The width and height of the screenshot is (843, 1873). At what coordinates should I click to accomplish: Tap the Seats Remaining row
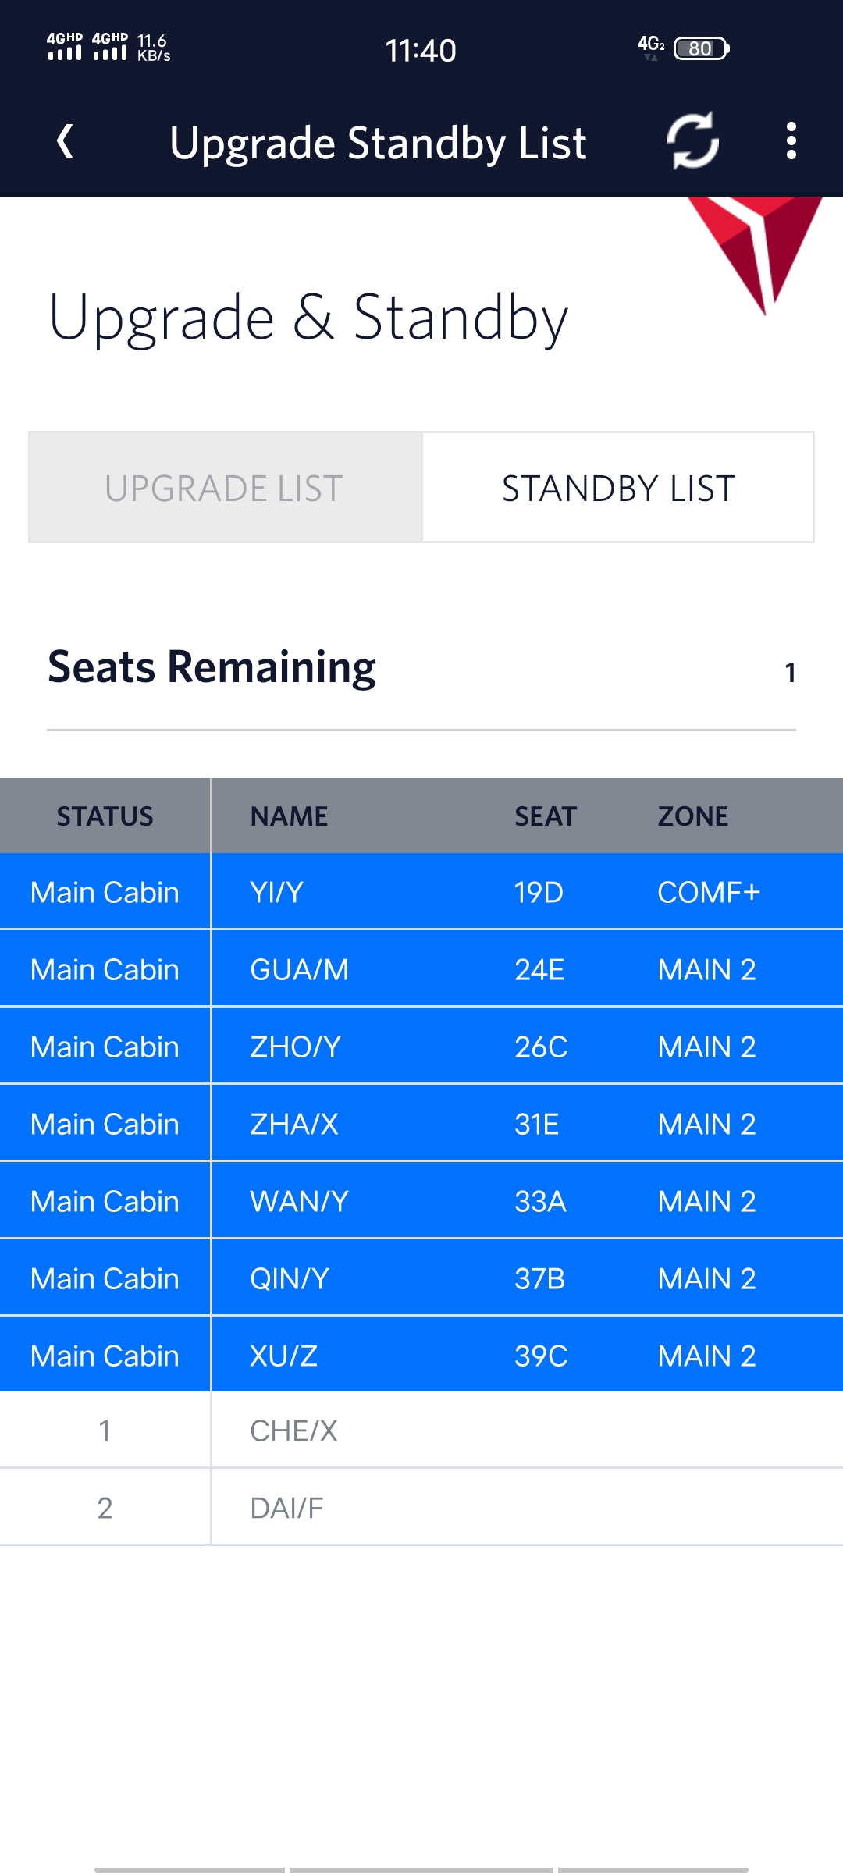tap(421, 669)
